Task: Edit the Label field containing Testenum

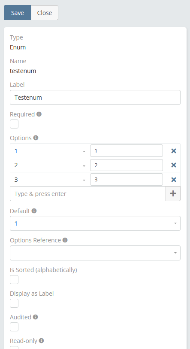Action: [95, 97]
